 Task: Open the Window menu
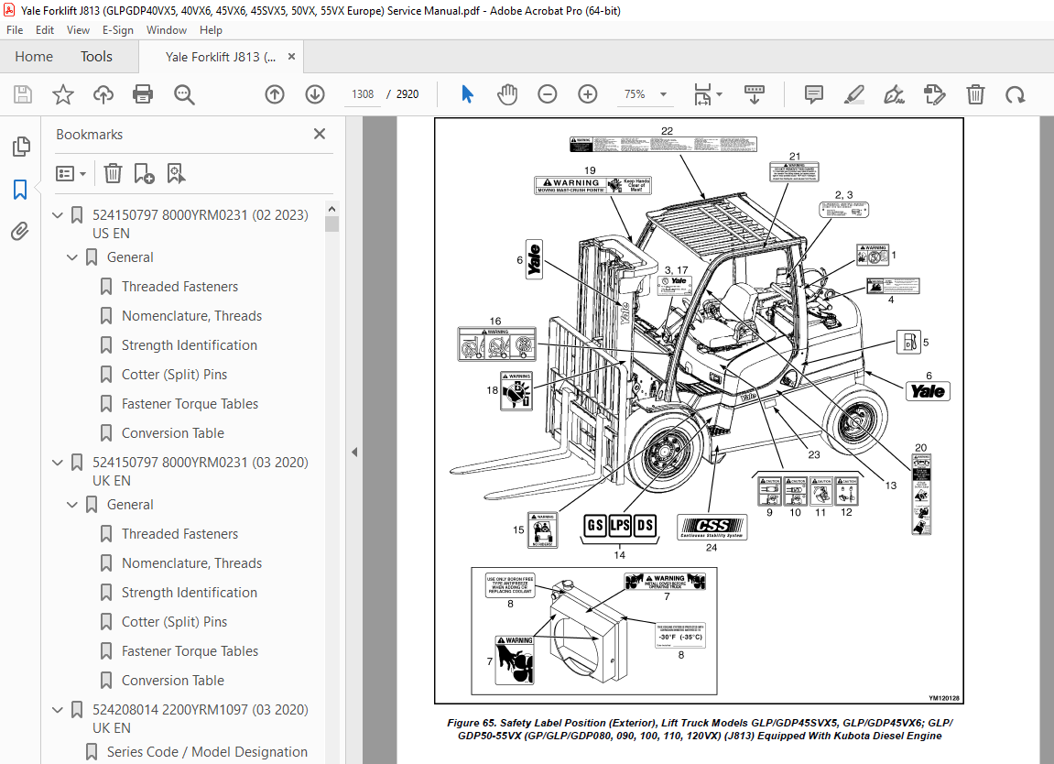pos(166,30)
